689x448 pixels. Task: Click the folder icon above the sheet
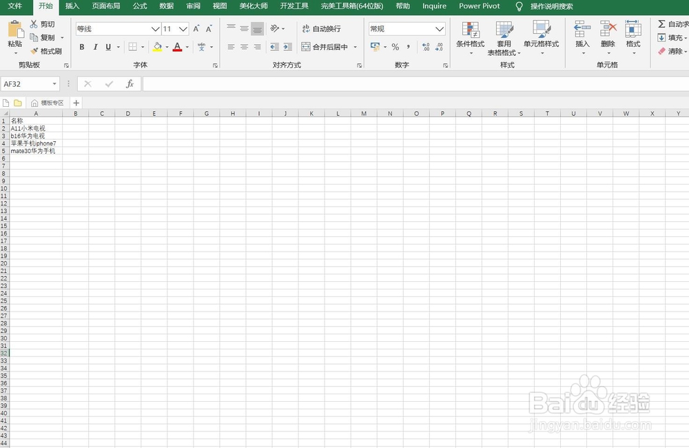pyautogui.click(x=18, y=103)
